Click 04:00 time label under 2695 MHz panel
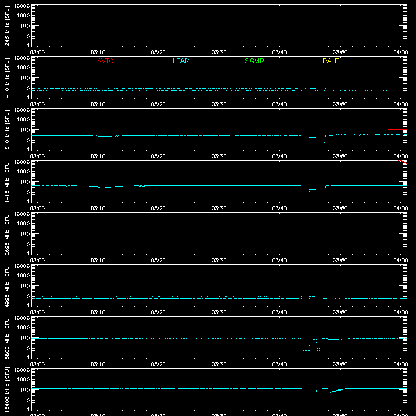416x416 pixels. click(x=400, y=261)
